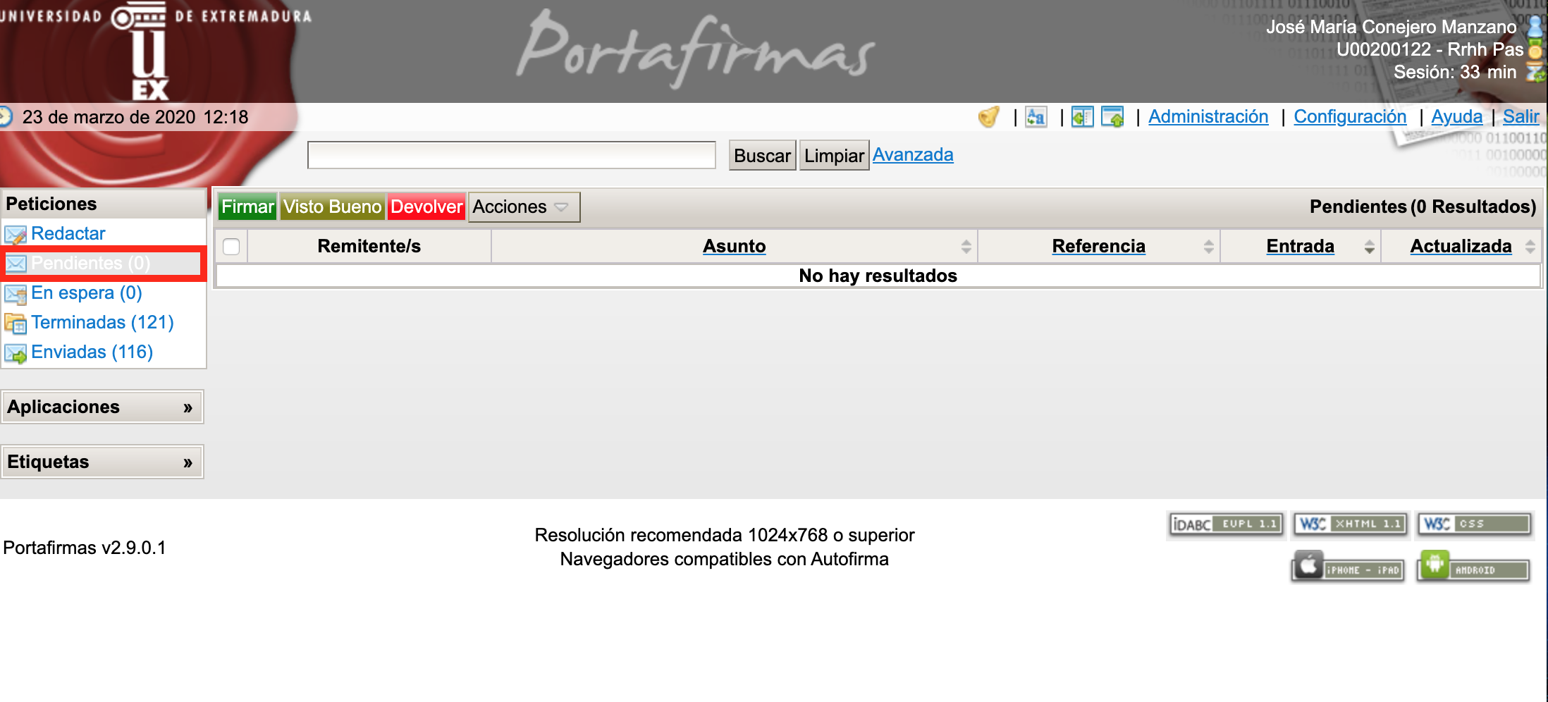This screenshot has width=1548, height=702.
Task: Open the Acciones dropdown
Action: click(x=523, y=207)
